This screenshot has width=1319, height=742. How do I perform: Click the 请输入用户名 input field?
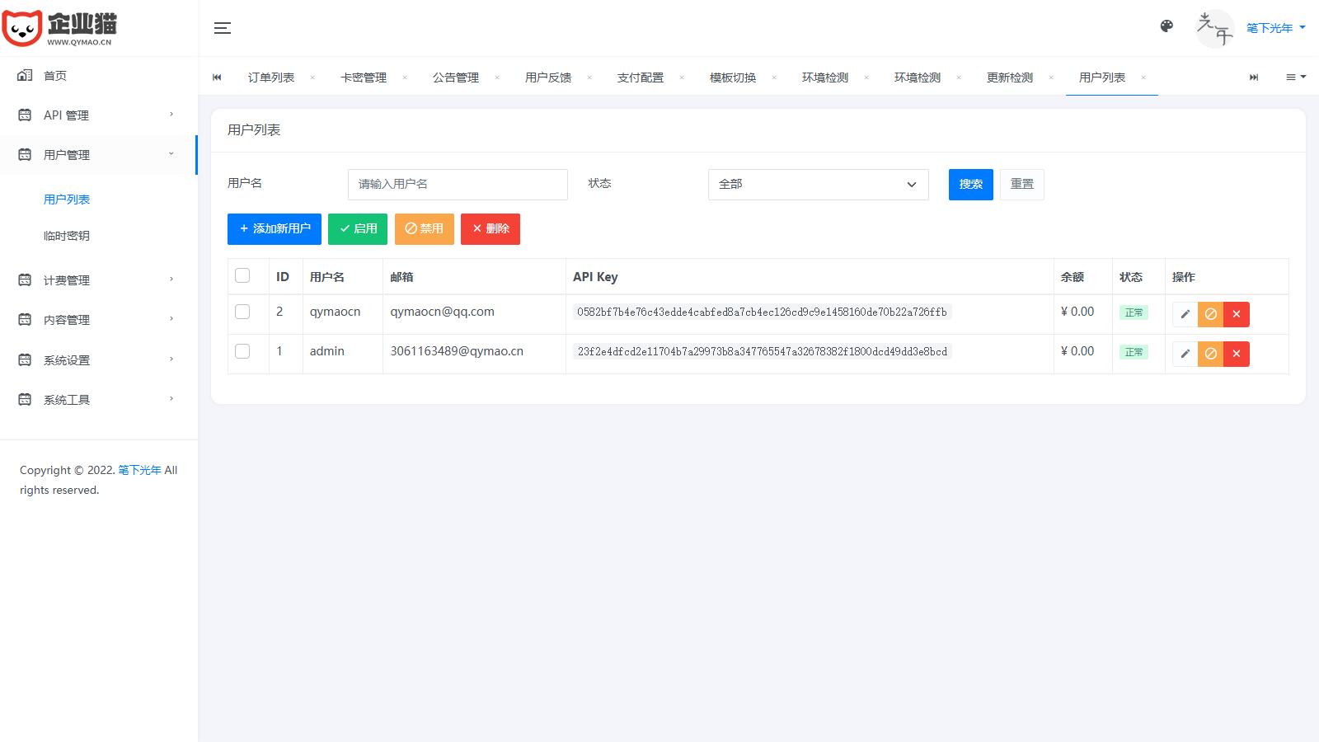(458, 185)
